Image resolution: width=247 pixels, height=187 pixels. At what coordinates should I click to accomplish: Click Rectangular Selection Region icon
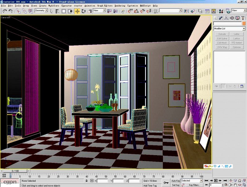point(64,11)
